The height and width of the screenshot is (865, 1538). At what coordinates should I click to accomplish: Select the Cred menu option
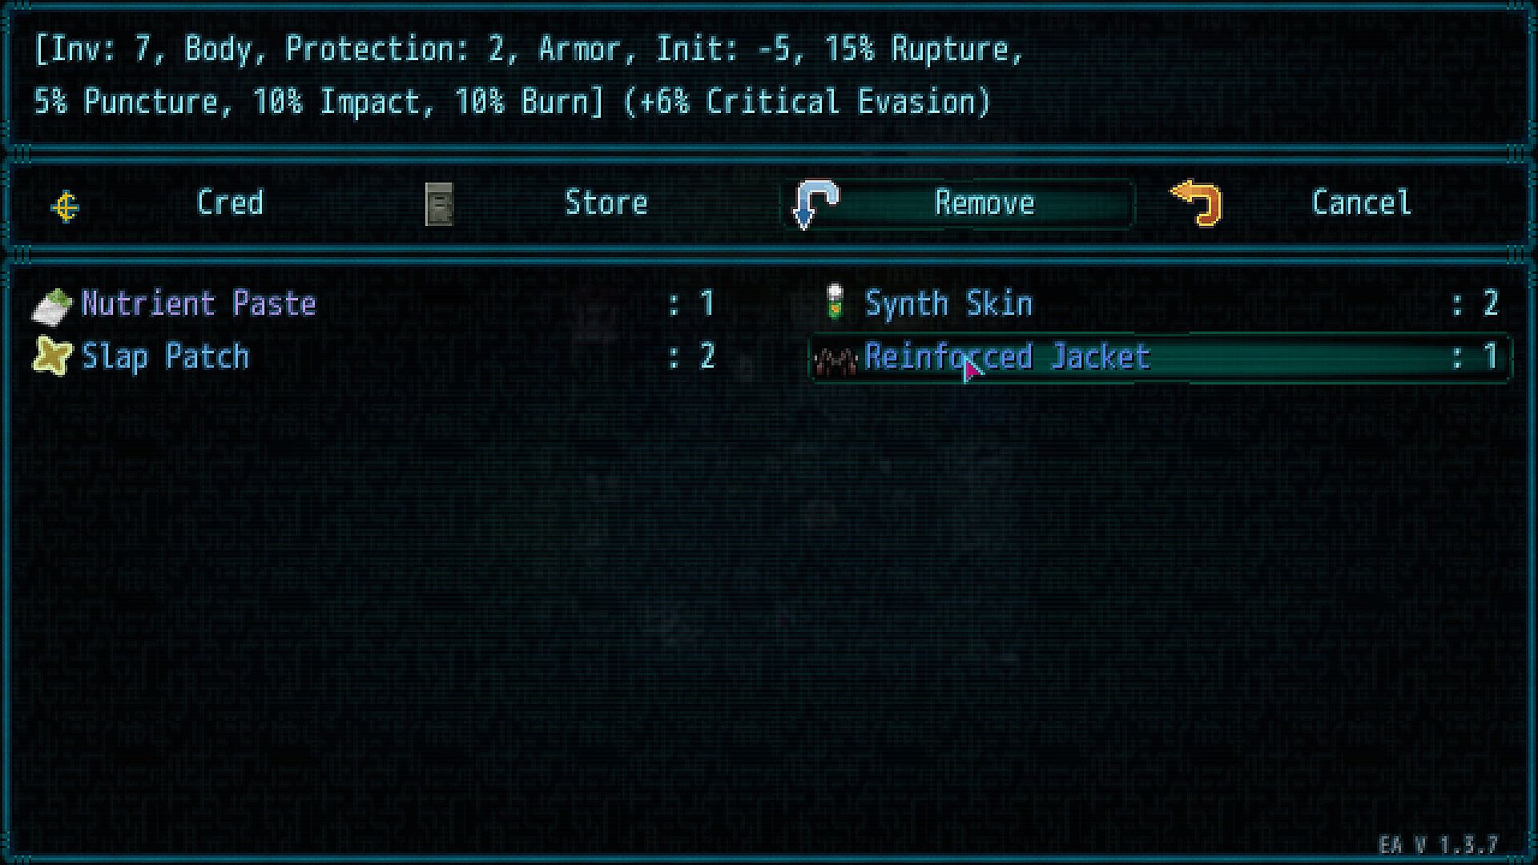coord(230,203)
